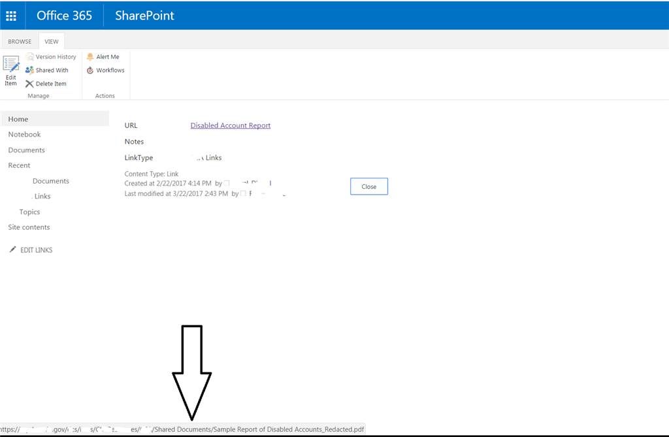Click Delete Item in the ribbon
Image resolution: width=669 pixels, height=437 pixels.
[46, 84]
